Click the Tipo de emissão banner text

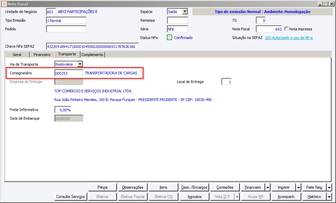(263, 12)
